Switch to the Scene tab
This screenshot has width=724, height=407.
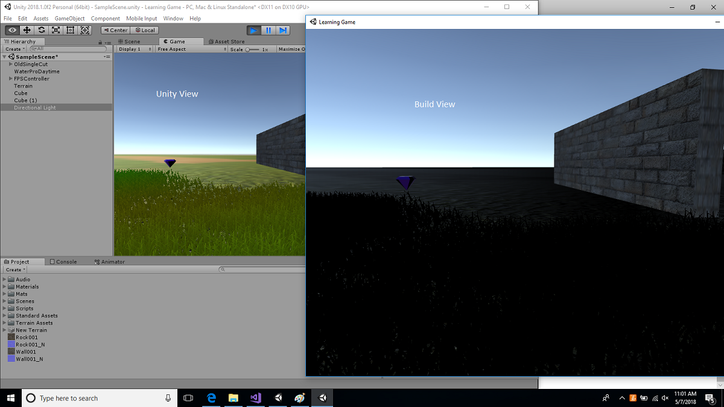click(130, 41)
